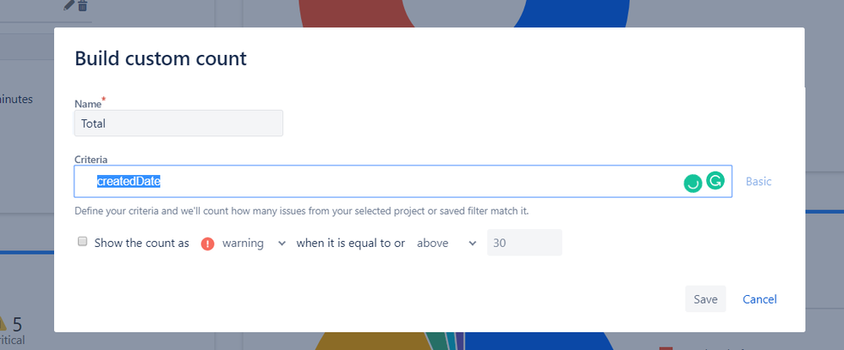Enable the "Show the count as" checkbox
The height and width of the screenshot is (350, 844).
(82, 242)
